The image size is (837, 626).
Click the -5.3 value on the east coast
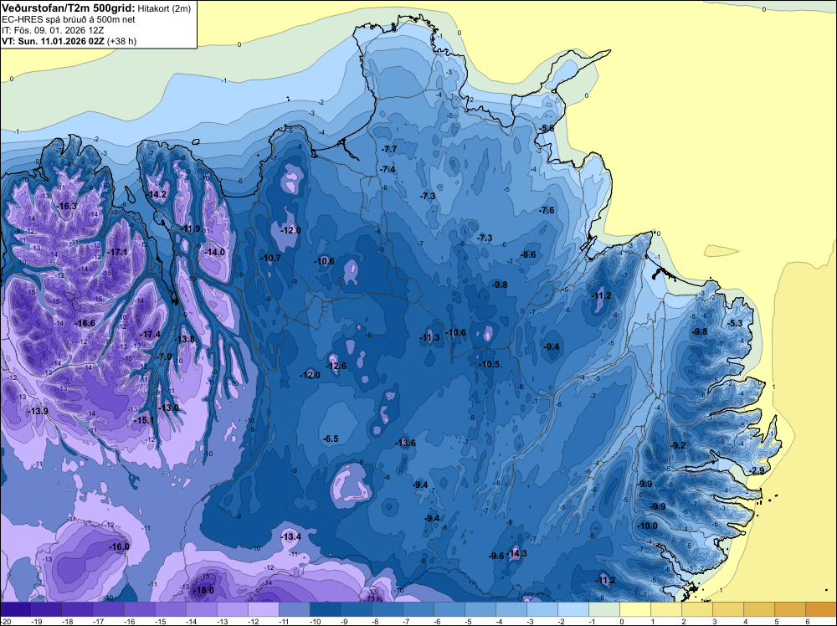[x=735, y=323]
